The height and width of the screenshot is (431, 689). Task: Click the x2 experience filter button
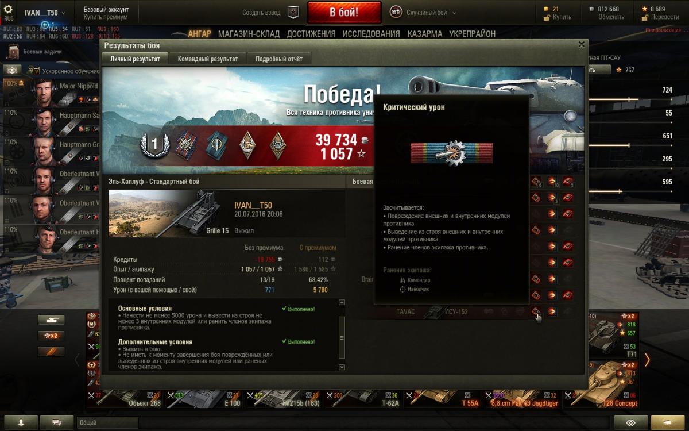(51, 336)
